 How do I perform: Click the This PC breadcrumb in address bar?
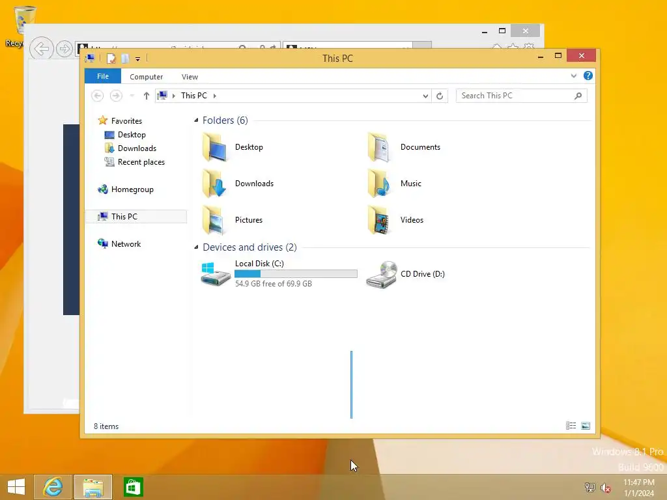[x=194, y=96]
